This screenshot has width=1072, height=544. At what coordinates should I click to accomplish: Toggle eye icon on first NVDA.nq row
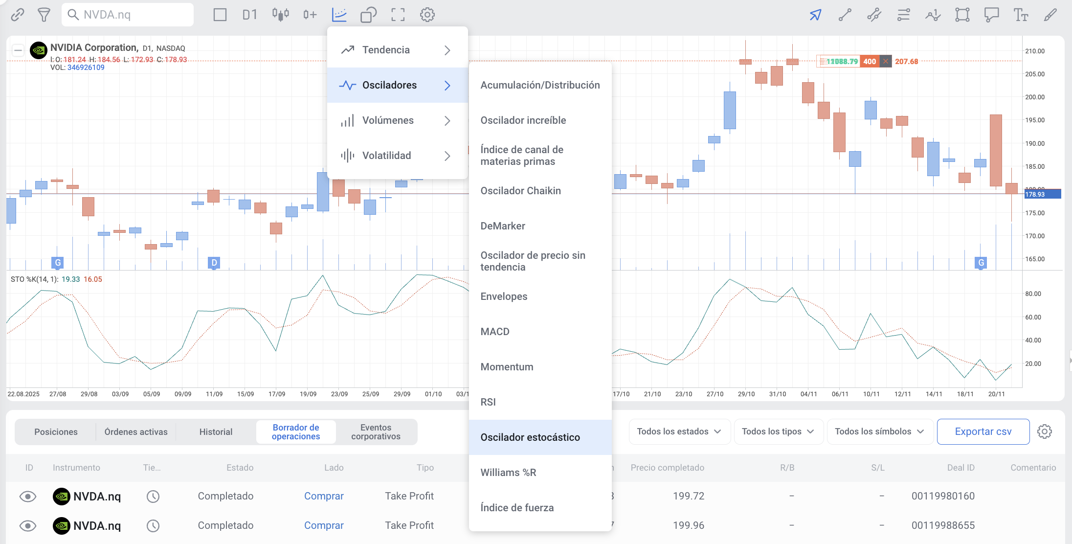[x=28, y=497]
